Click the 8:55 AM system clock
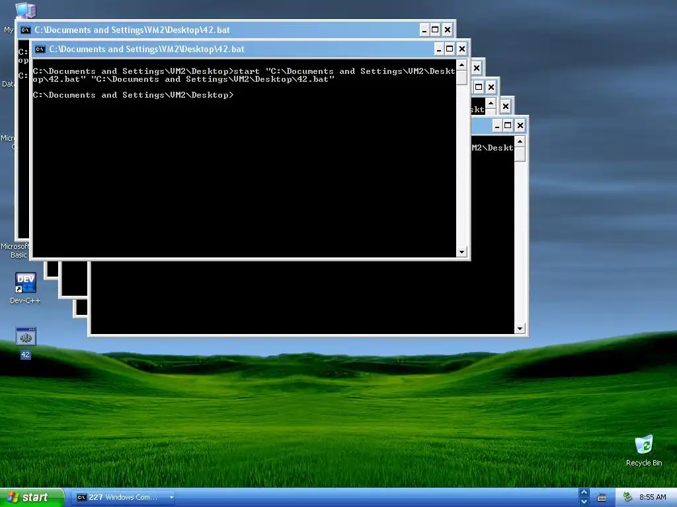This screenshot has width=677, height=507. [653, 498]
